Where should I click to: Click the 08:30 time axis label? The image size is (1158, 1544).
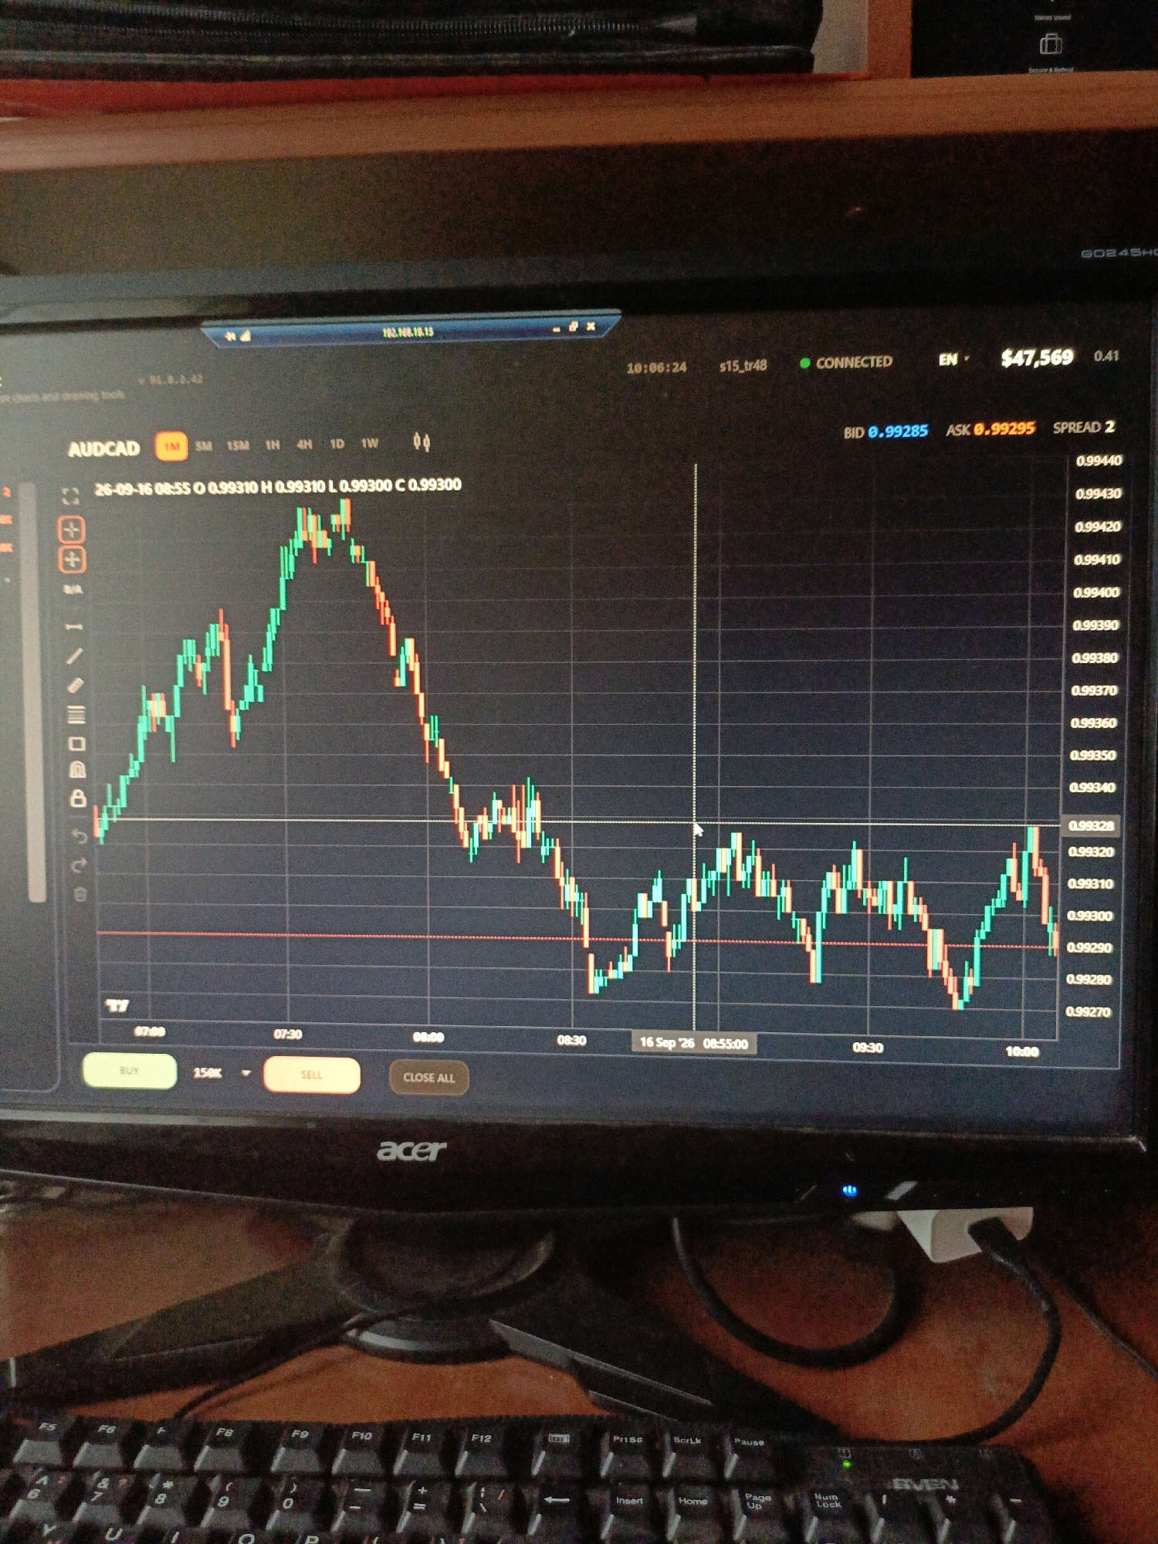click(571, 1040)
